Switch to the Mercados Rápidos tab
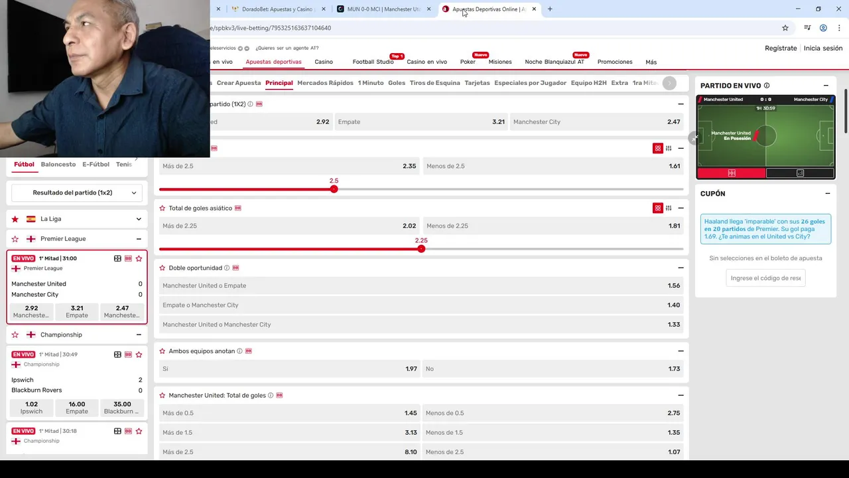This screenshot has height=478, width=849. [x=325, y=83]
